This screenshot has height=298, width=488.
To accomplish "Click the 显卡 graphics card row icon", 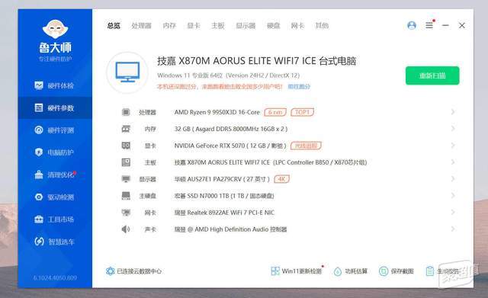I will (x=126, y=146).
